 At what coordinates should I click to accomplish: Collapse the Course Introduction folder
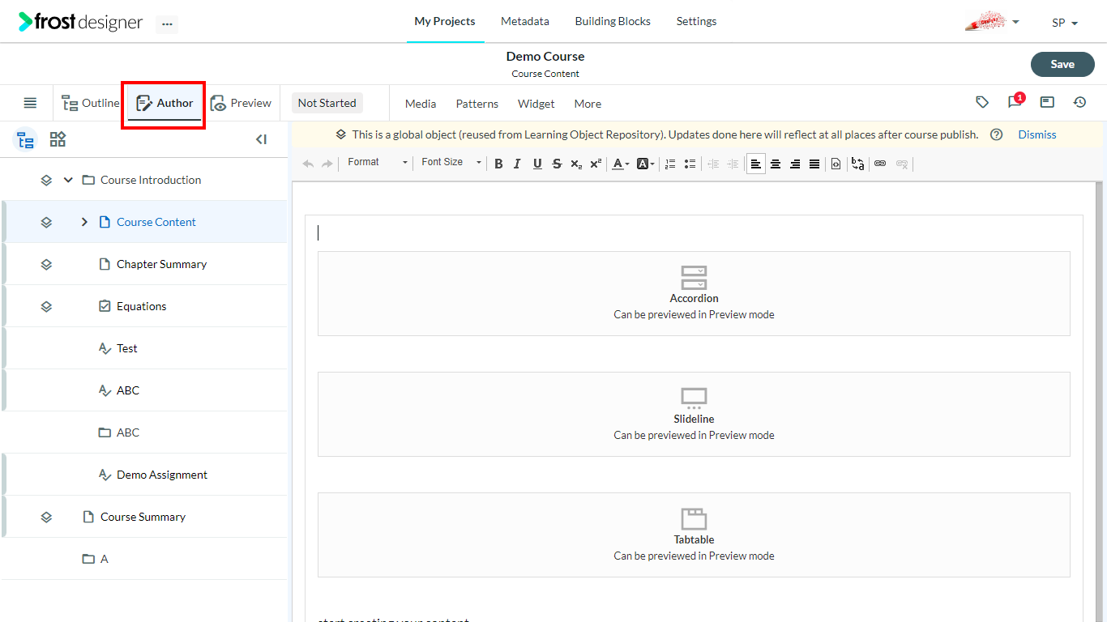(68, 180)
